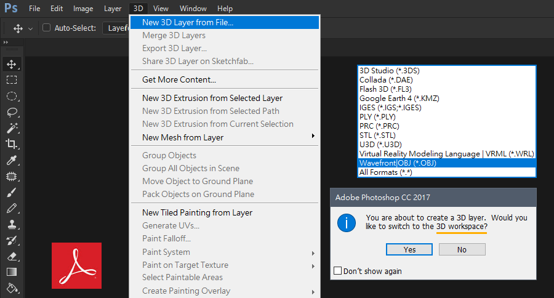554x298 pixels.
Task: Click the Move tool icon in options bar
Action: point(18,28)
